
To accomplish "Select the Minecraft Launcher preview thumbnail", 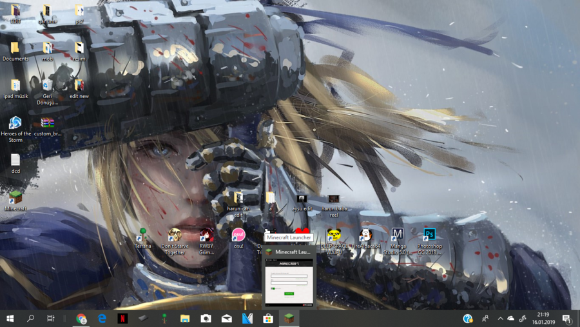I will 289,283.
